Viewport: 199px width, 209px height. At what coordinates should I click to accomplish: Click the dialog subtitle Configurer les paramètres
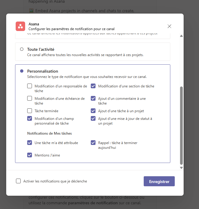coord(72,29)
